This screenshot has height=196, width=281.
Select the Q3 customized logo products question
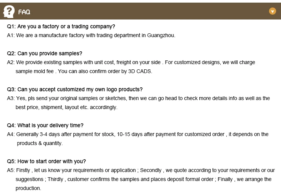click(x=75, y=90)
